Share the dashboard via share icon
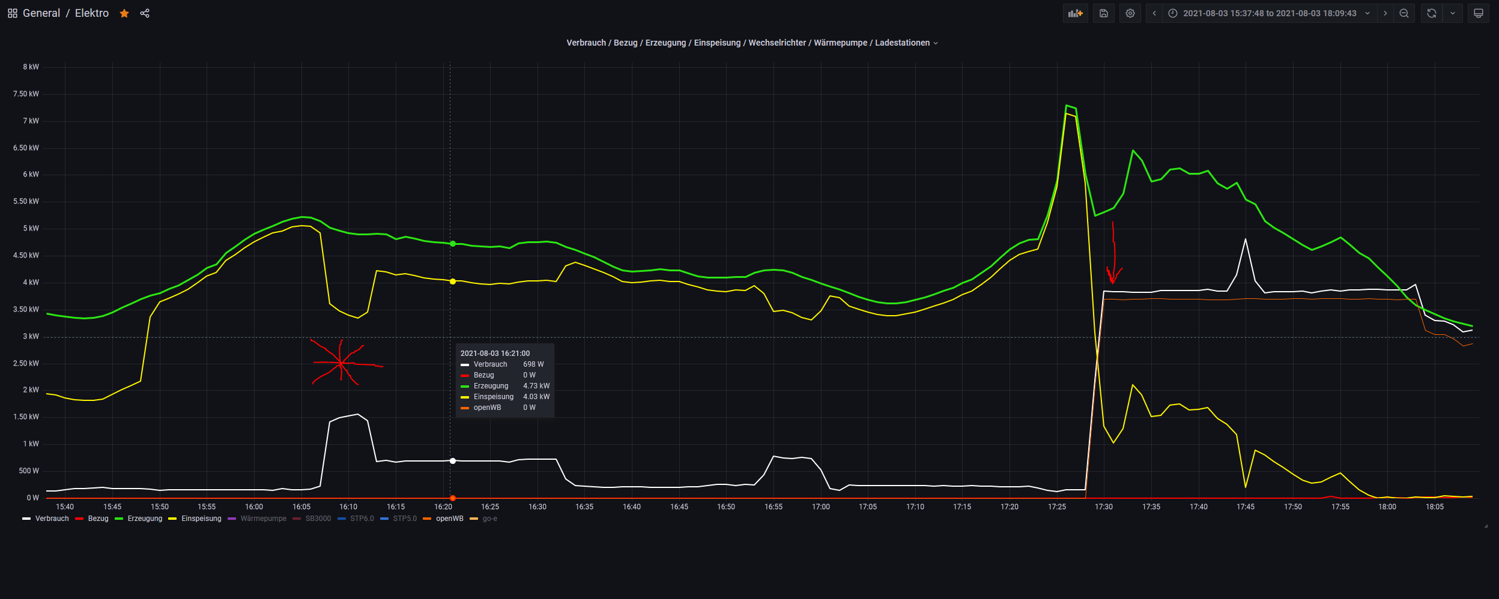Image resolution: width=1499 pixels, height=599 pixels. (x=145, y=13)
